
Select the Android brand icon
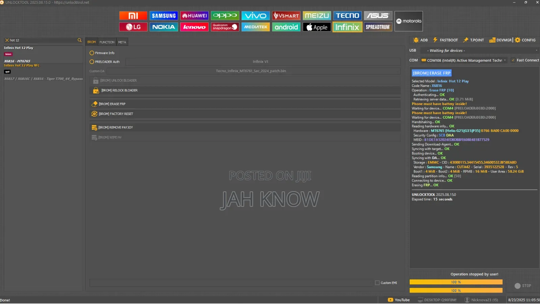pos(286,27)
